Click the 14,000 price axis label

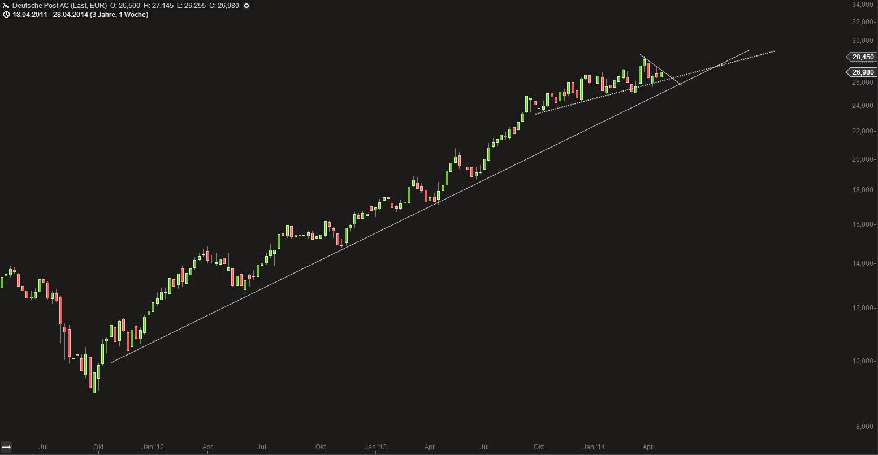click(863, 263)
